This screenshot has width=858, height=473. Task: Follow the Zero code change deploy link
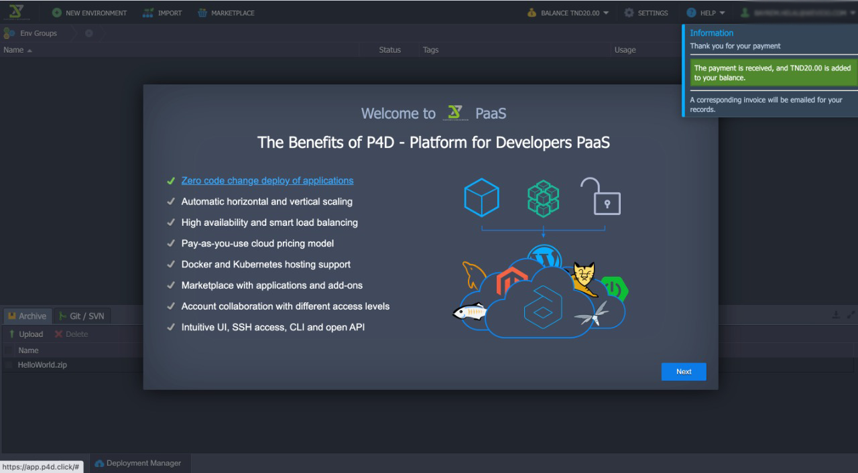coord(267,180)
